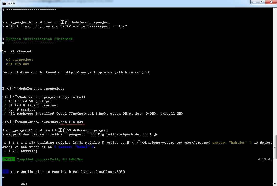
Task: Click the yellow parser "babylon" text
Action: pos(230,143)
